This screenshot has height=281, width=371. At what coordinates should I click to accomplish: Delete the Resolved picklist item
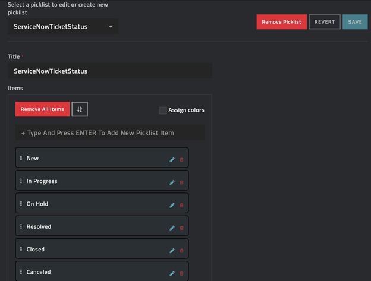pos(181,228)
